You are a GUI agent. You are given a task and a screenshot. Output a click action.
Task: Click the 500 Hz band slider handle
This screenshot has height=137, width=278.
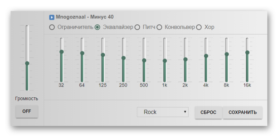(144, 61)
